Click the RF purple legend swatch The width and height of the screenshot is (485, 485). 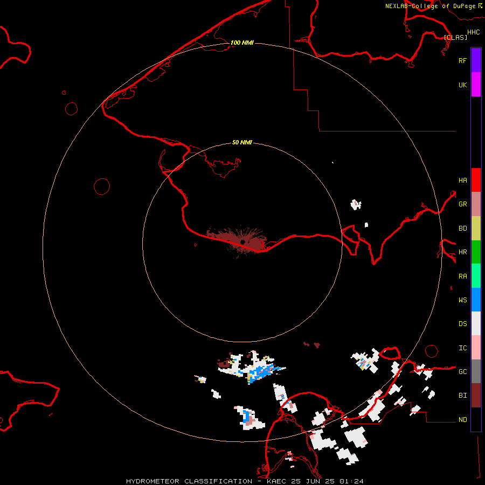(x=476, y=60)
